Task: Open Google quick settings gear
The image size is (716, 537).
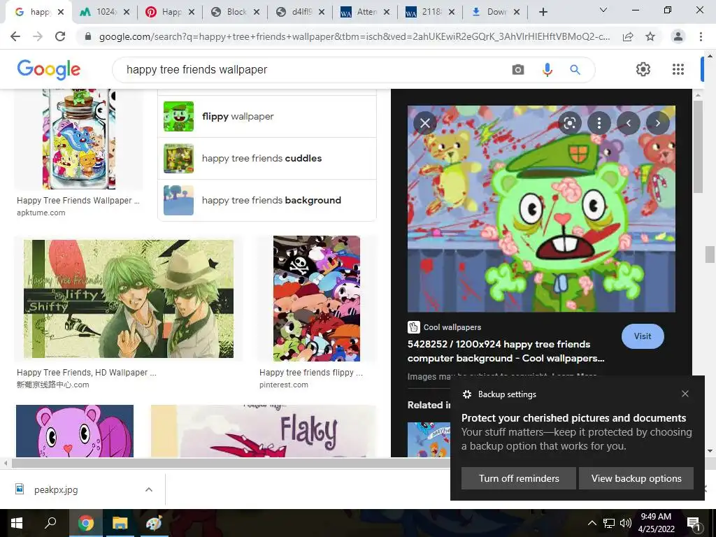Action: coord(643,69)
